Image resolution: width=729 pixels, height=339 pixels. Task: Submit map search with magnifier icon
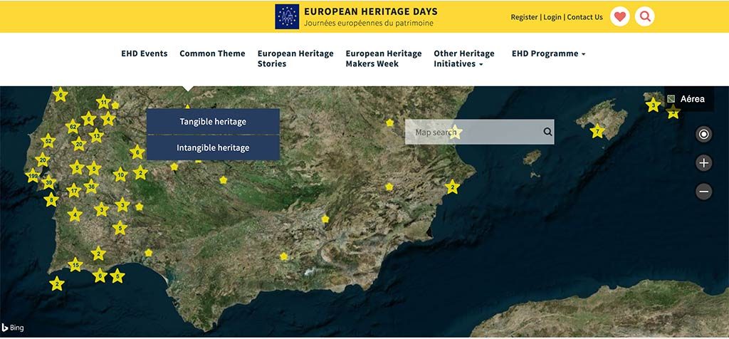(x=547, y=132)
